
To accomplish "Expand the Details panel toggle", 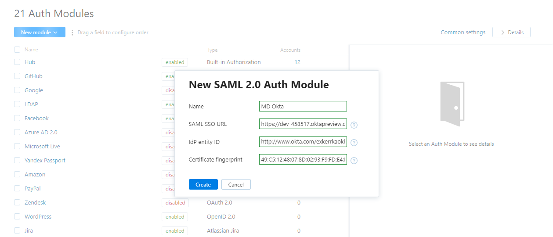I will click(511, 32).
